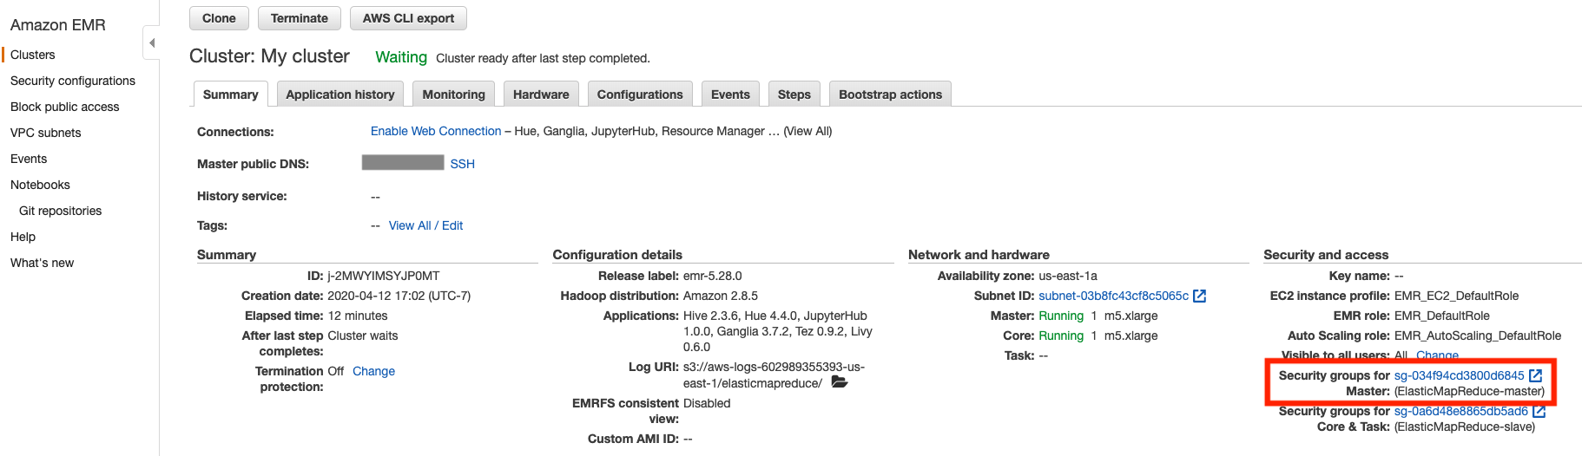The height and width of the screenshot is (456, 1582).
Task: Open Git repositories in sidebar
Action: [x=60, y=211]
